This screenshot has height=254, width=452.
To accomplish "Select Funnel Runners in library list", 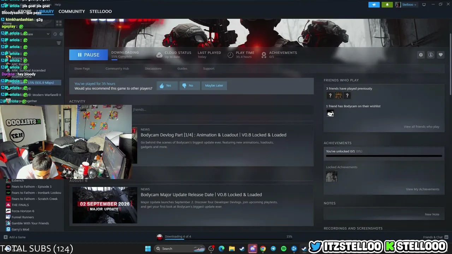I will pos(23,217).
